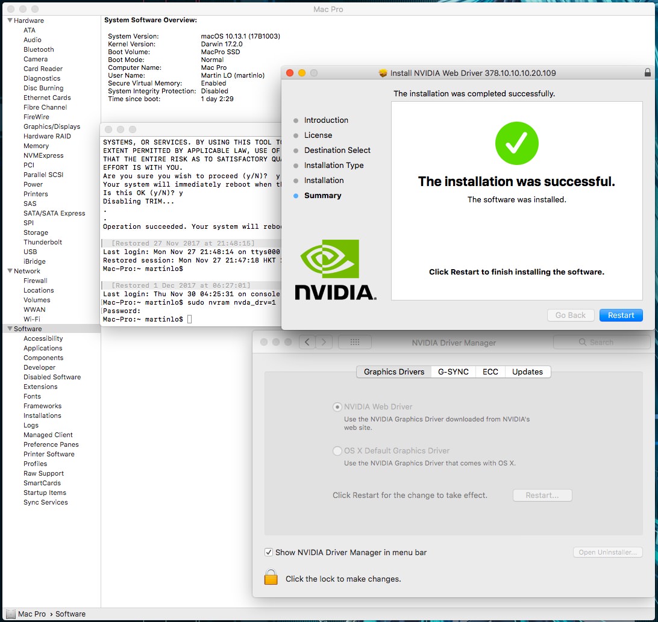Open Startup Items in the sidebar
658x622 pixels.
pos(45,493)
